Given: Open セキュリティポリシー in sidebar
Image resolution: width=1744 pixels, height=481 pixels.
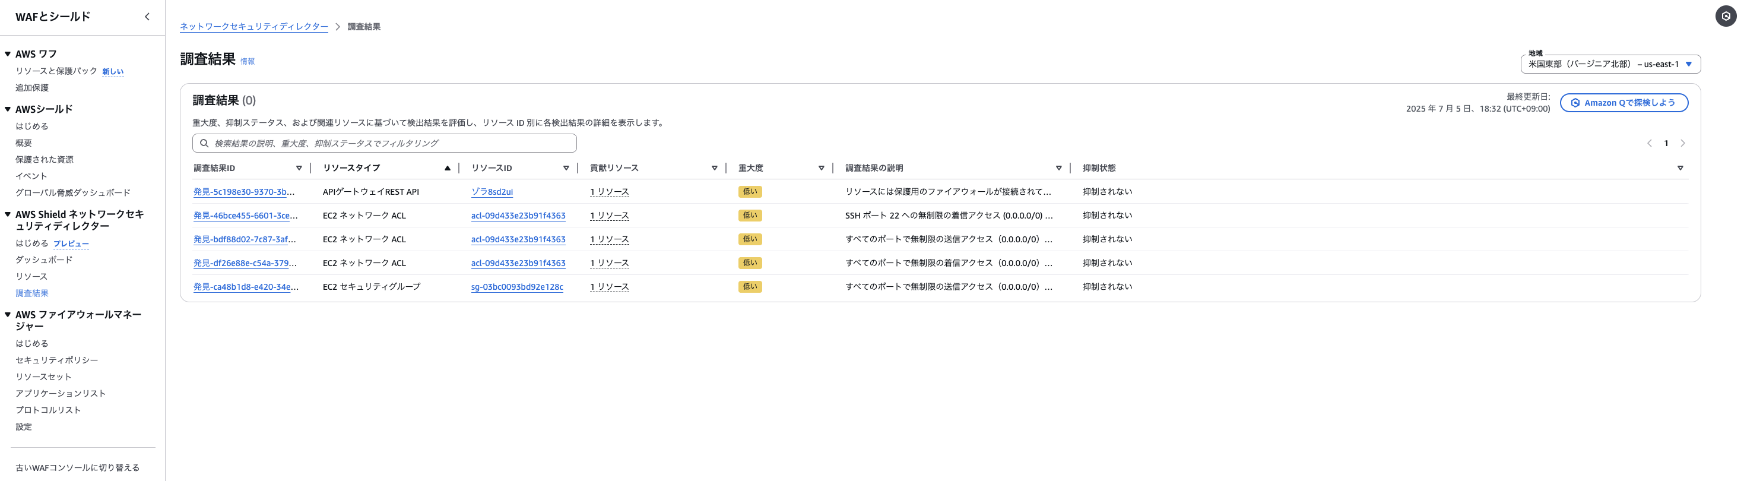Looking at the screenshot, I should (x=57, y=360).
